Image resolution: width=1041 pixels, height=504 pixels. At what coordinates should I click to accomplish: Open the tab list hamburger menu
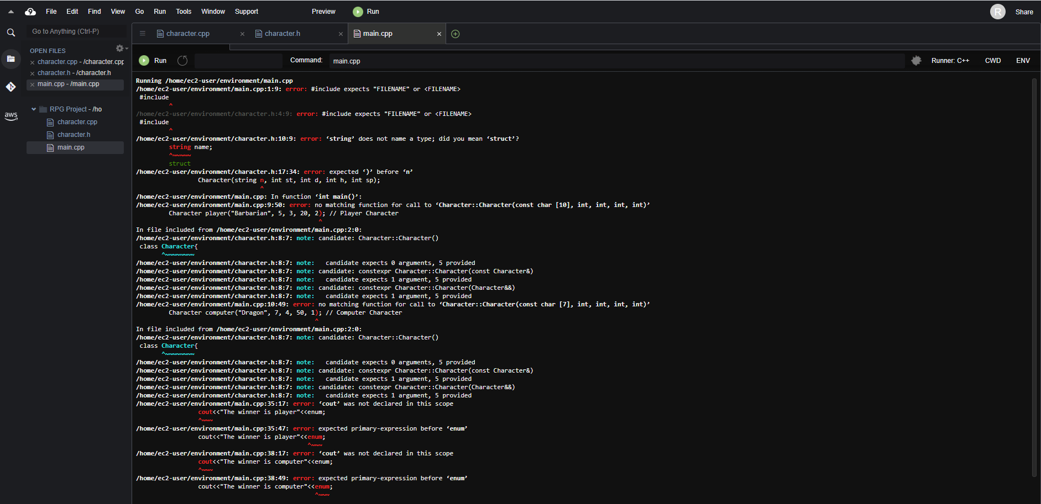[143, 34]
